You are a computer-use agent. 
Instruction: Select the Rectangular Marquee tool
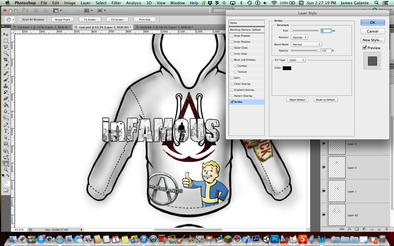click(6, 41)
